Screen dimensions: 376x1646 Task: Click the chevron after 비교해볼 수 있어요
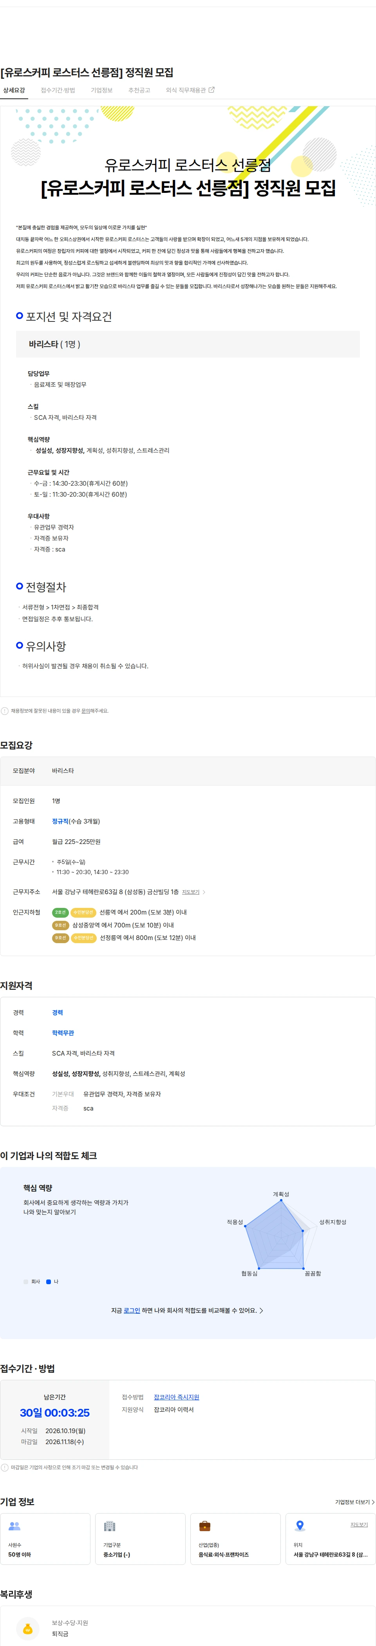(261, 1310)
